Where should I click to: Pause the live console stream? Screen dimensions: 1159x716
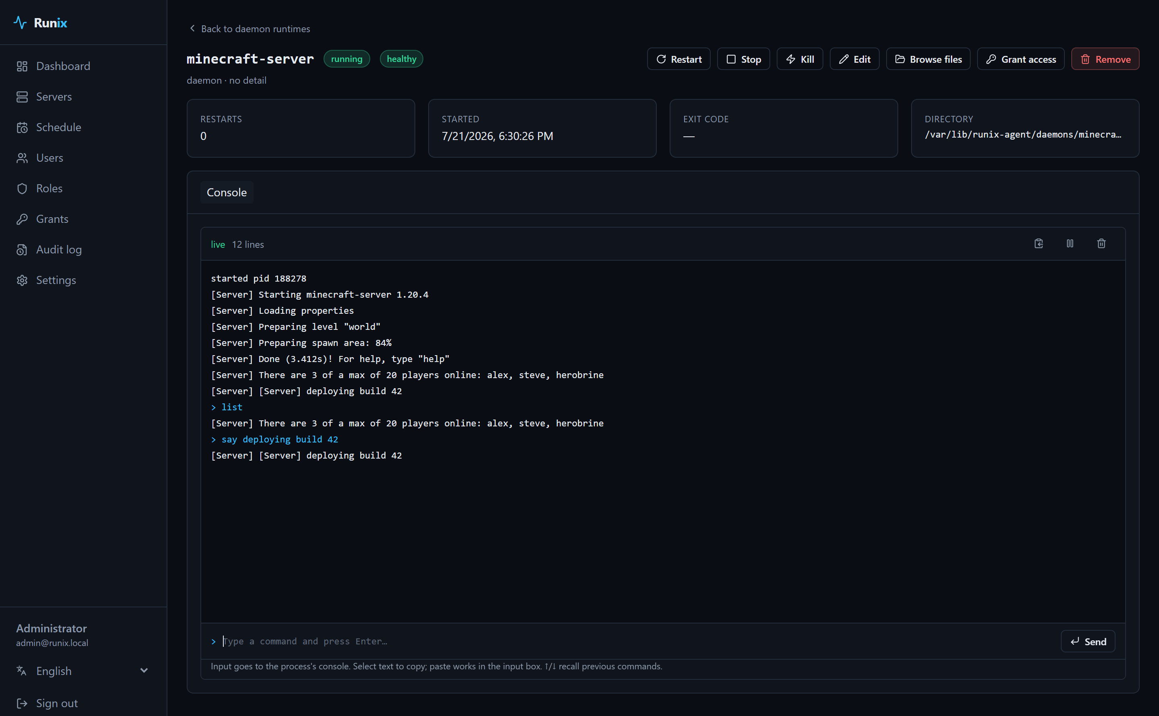click(1070, 243)
